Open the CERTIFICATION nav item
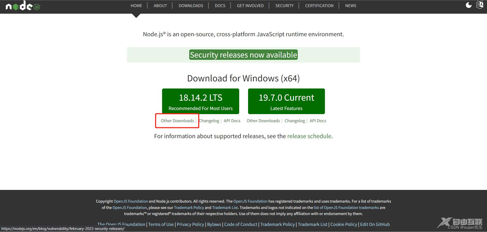This screenshot has width=487, height=232. pyautogui.click(x=319, y=6)
